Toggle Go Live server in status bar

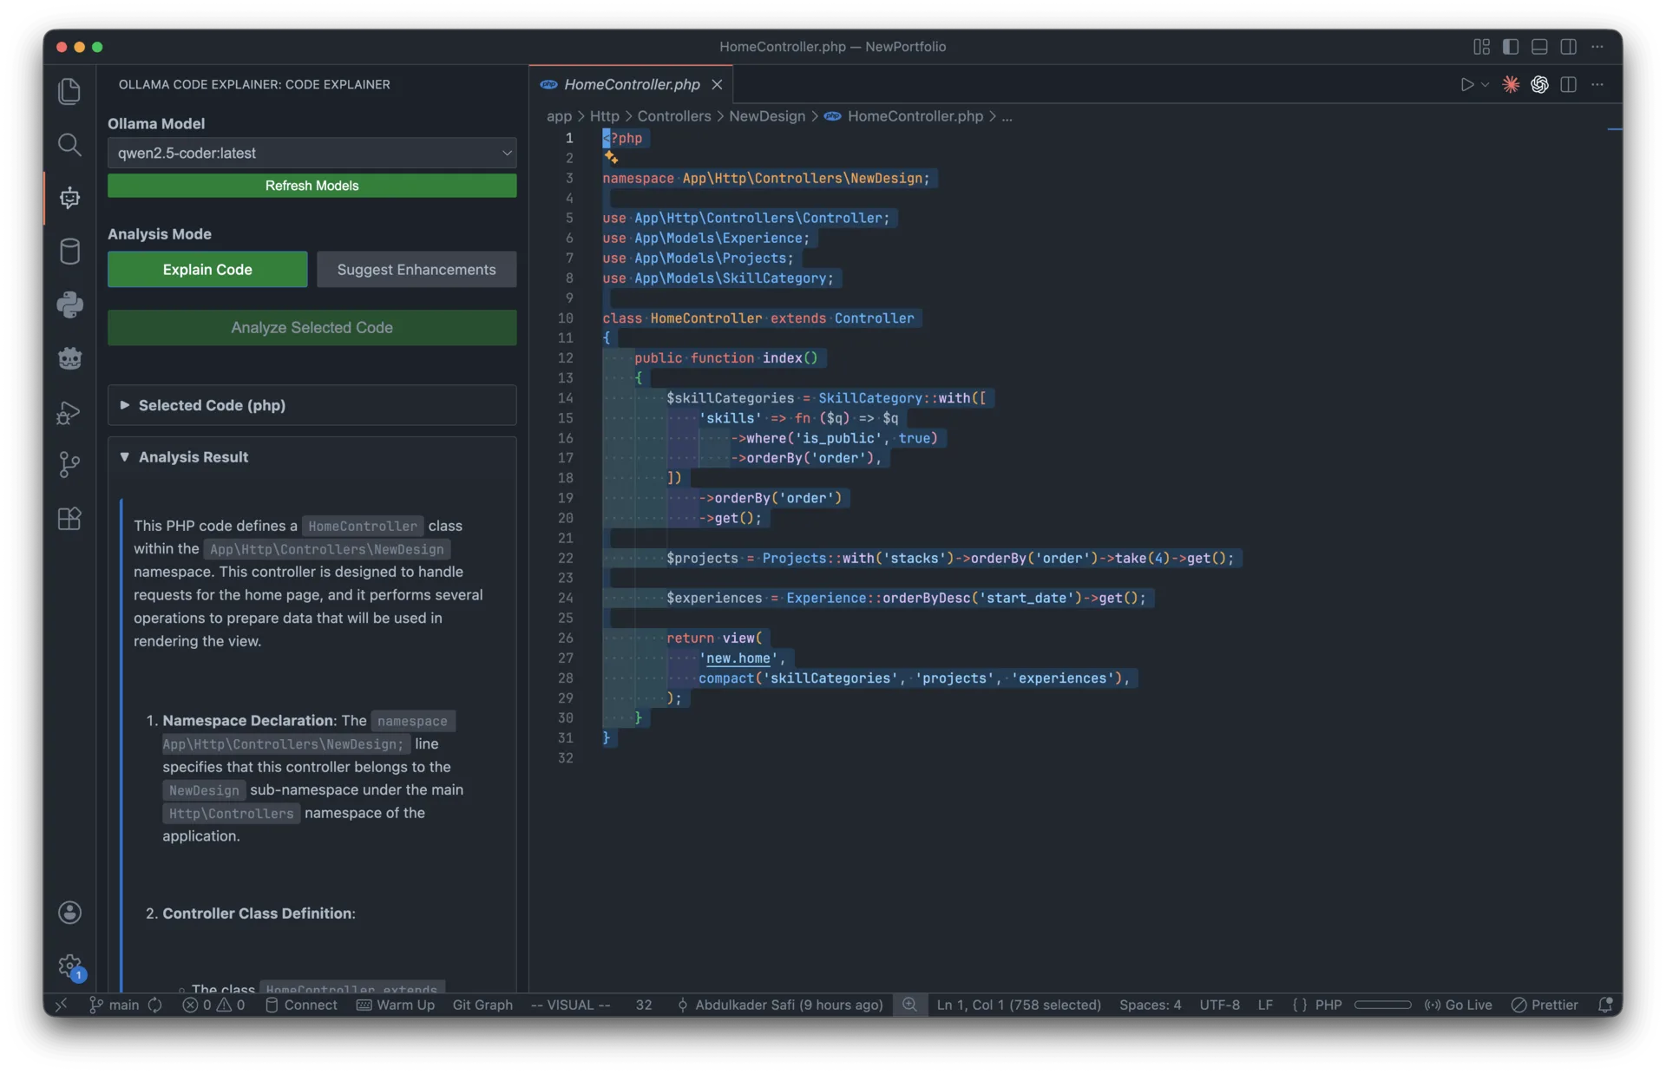point(1458,1005)
